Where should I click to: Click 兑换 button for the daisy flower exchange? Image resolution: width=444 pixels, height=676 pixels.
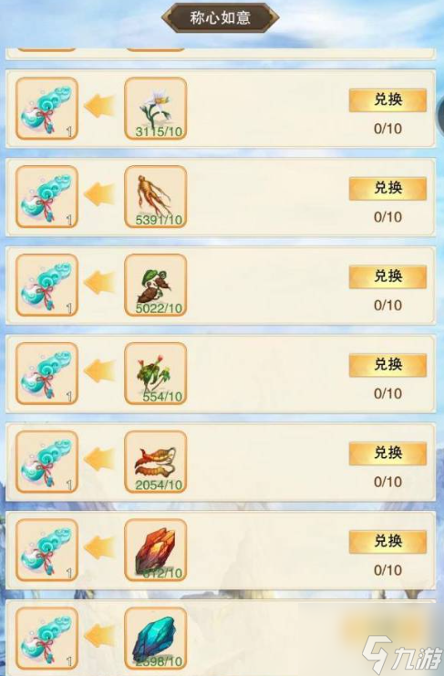point(387,100)
